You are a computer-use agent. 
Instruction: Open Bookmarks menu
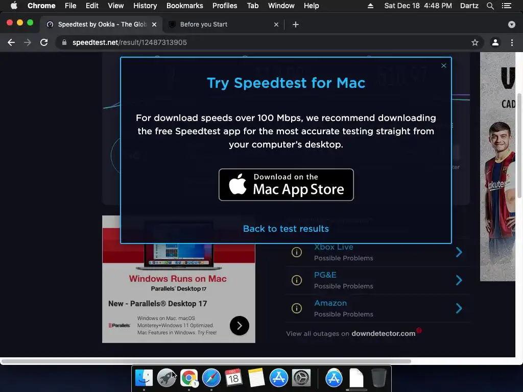[185, 6]
